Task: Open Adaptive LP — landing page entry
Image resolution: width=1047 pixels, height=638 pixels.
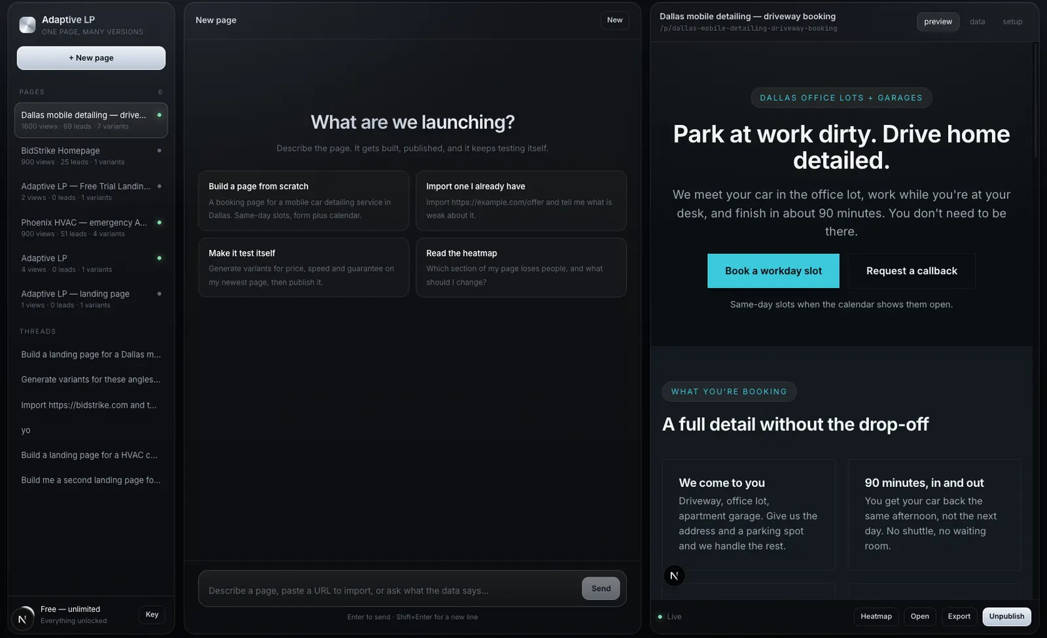Action: tap(91, 299)
